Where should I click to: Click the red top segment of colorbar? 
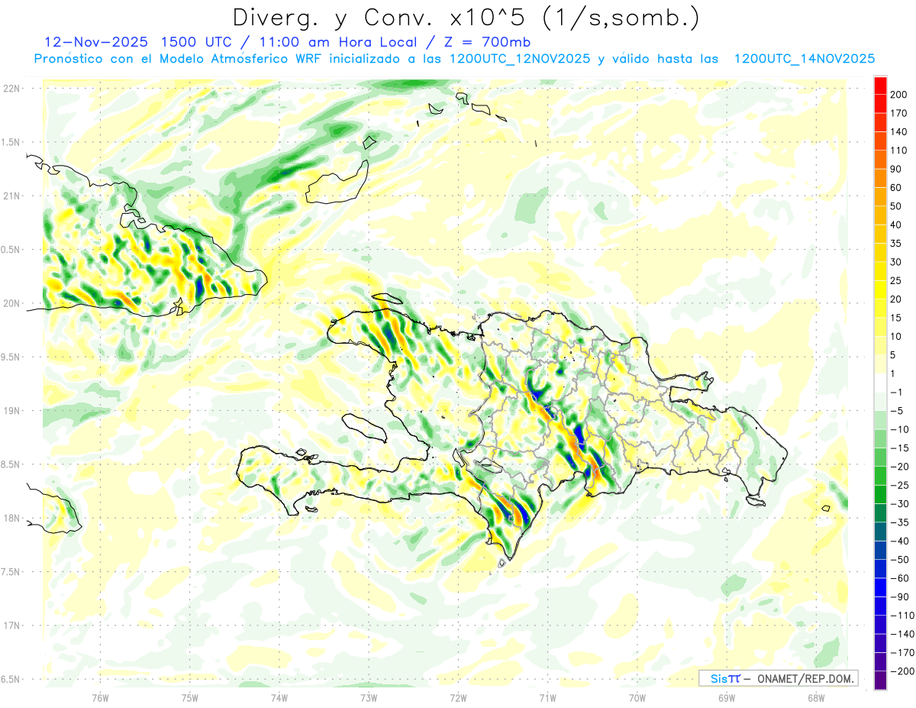pos(880,86)
